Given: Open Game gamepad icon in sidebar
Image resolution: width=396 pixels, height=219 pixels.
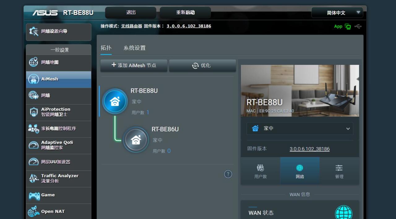Looking at the screenshot, I should coord(34,195).
